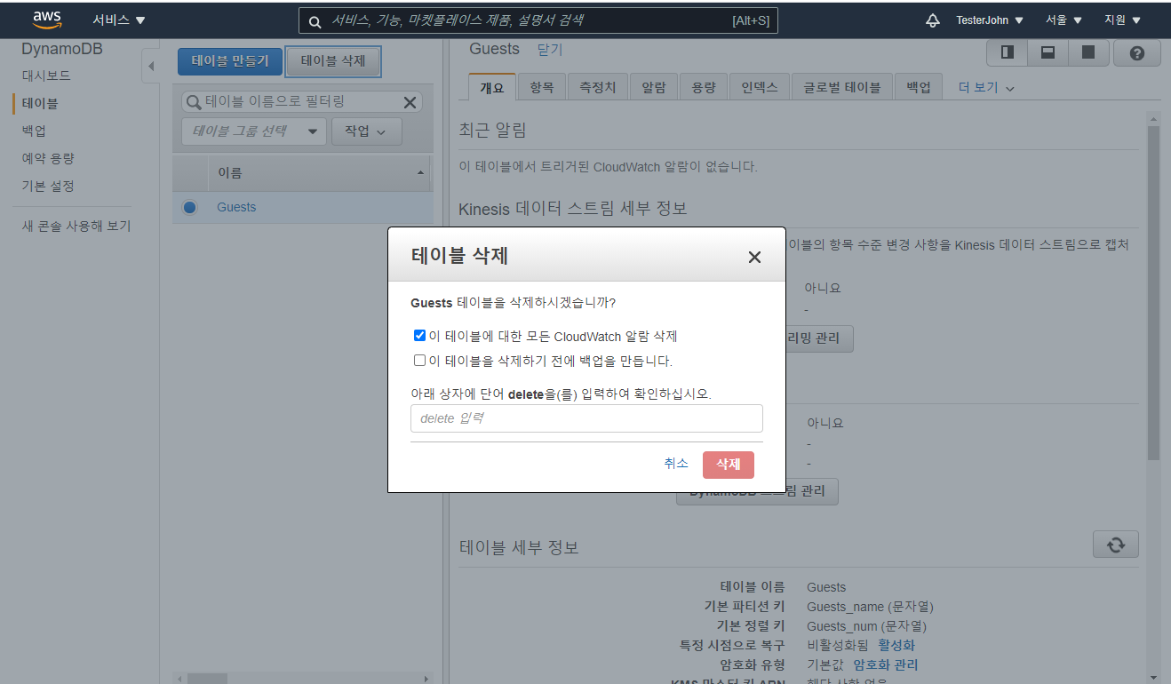Open 대시보드 in the sidebar
1171x684 pixels.
(x=46, y=76)
